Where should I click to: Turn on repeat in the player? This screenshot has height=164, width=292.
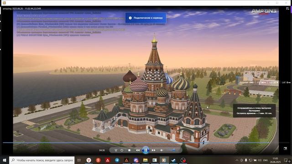(122, 150)
